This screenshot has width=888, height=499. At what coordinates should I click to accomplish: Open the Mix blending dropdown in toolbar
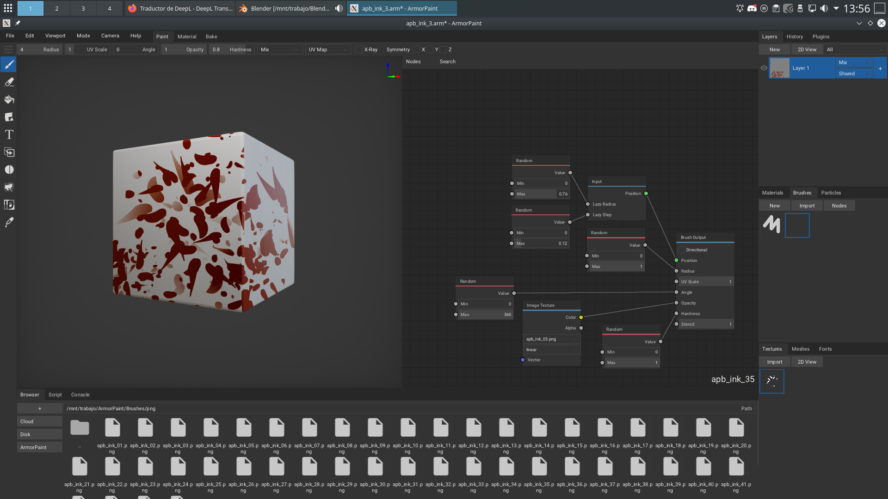[x=280, y=49]
